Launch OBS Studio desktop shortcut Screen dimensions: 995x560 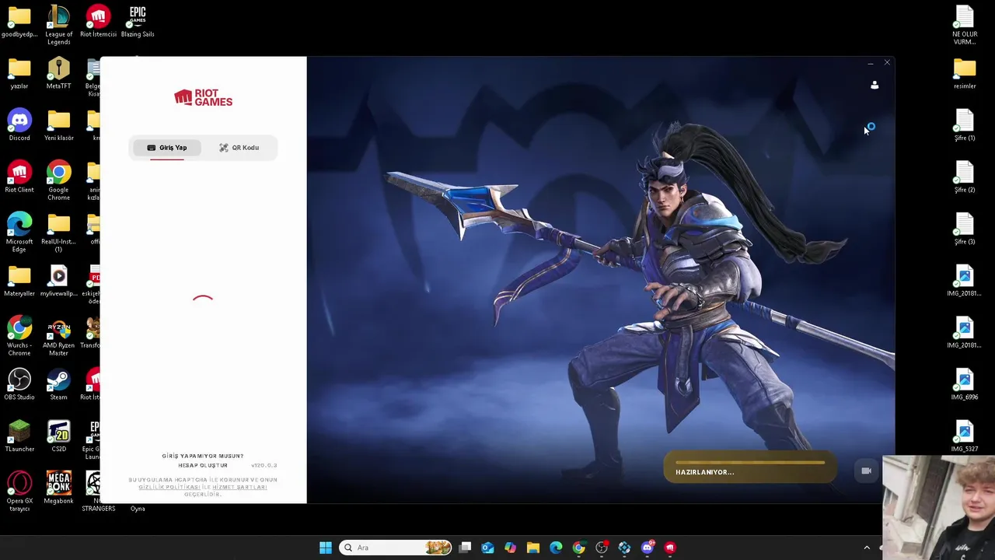(19, 384)
